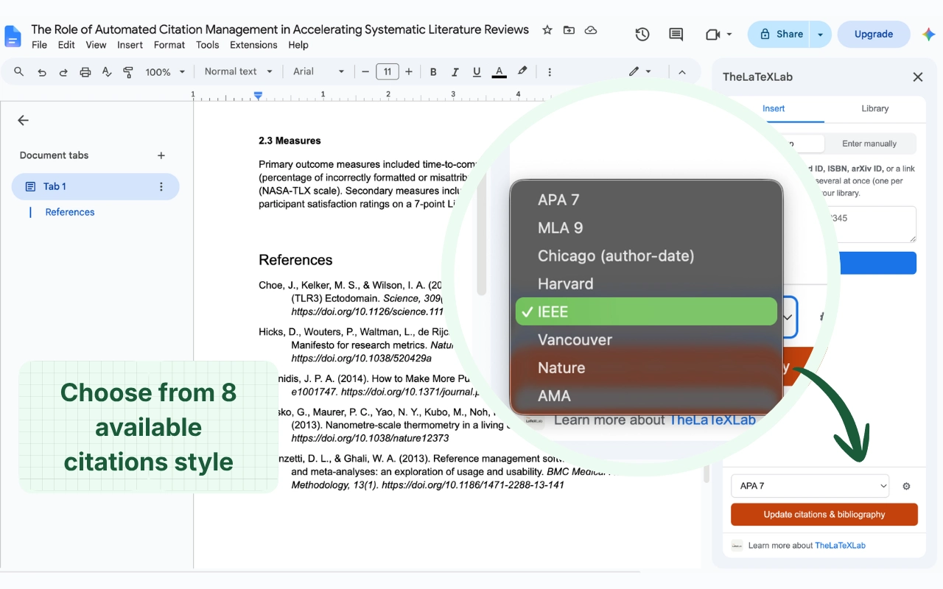Run spelling and grammar check
The image size is (943, 589).
pyautogui.click(x=107, y=71)
